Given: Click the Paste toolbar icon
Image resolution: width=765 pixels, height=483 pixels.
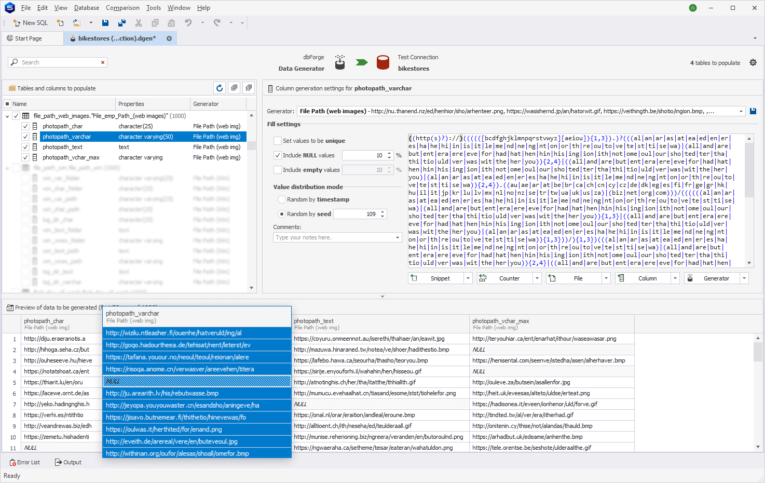Looking at the screenshot, I should [171, 23].
